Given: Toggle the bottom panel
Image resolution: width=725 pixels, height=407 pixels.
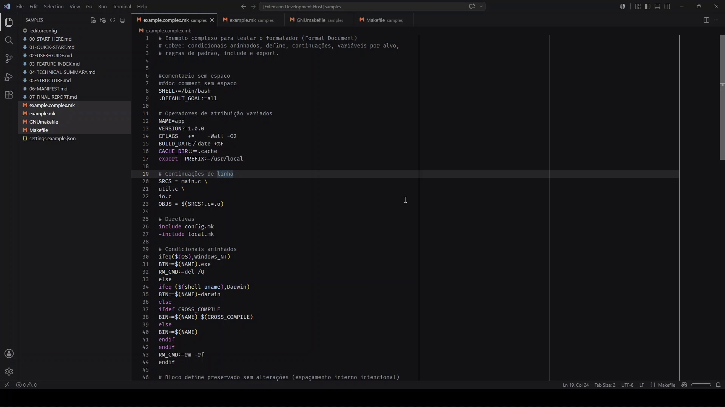Looking at the screenshot, I should 657,6.
